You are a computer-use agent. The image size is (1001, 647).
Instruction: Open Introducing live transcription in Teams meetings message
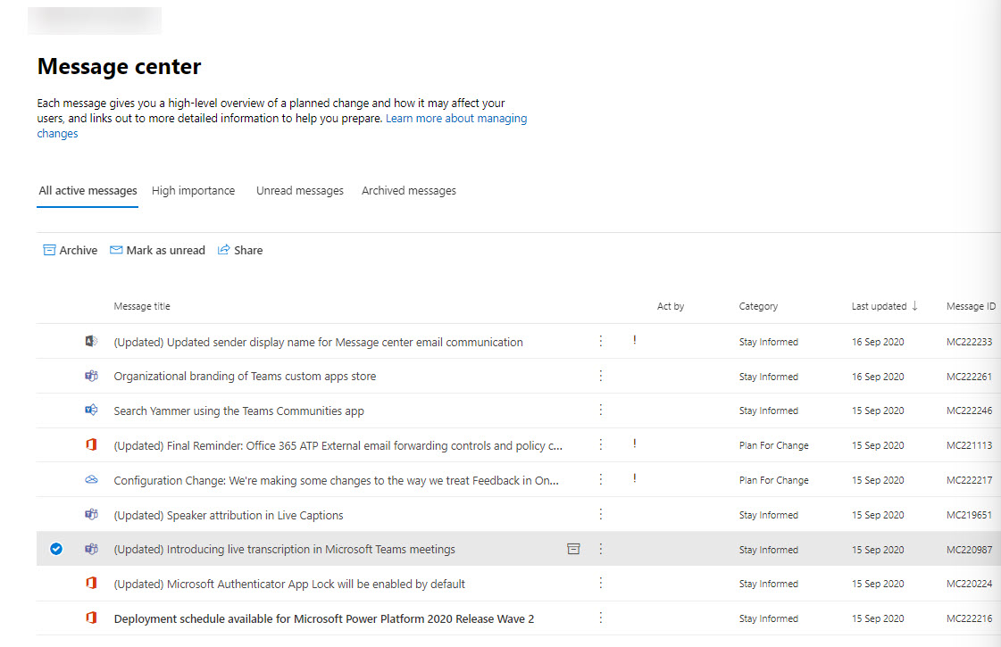coord(284,550)
